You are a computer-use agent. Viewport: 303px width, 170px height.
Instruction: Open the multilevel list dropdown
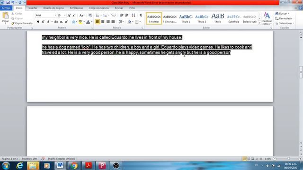116,15
